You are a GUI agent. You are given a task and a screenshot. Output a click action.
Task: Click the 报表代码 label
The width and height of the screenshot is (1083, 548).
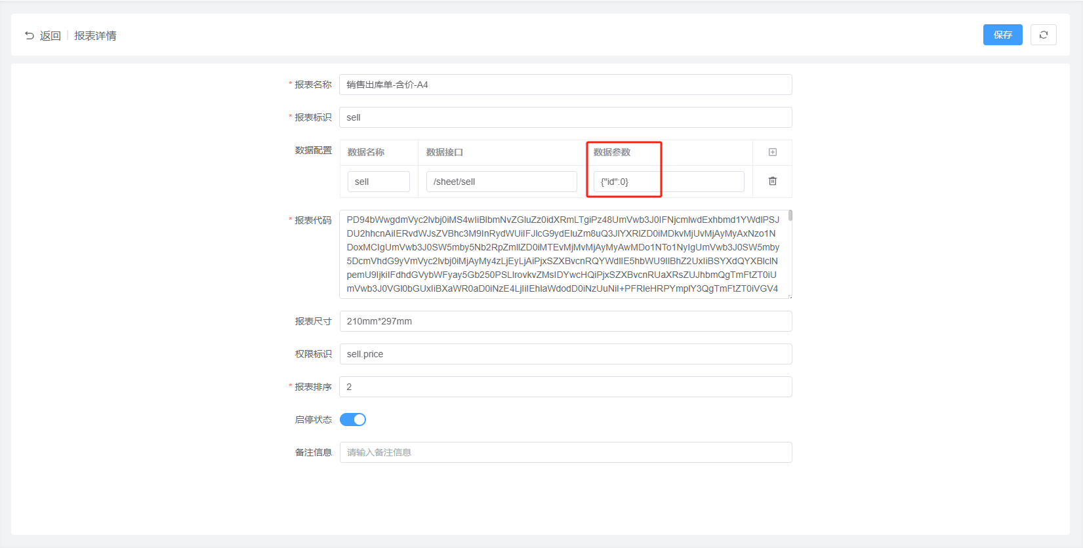click(x=314, y=220)
